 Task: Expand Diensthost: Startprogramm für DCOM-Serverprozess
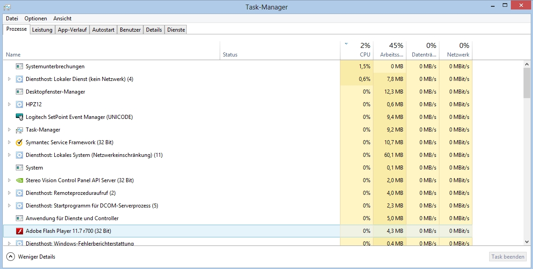(9, 205)
